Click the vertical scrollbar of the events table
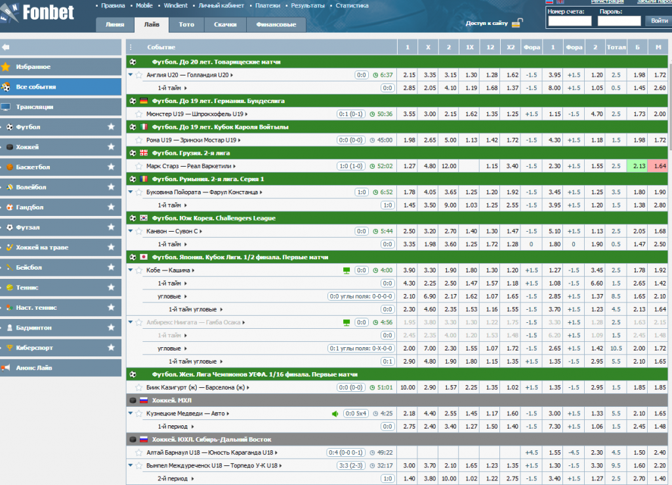This screenshot has height=485, width=672. tap(670, 106)
